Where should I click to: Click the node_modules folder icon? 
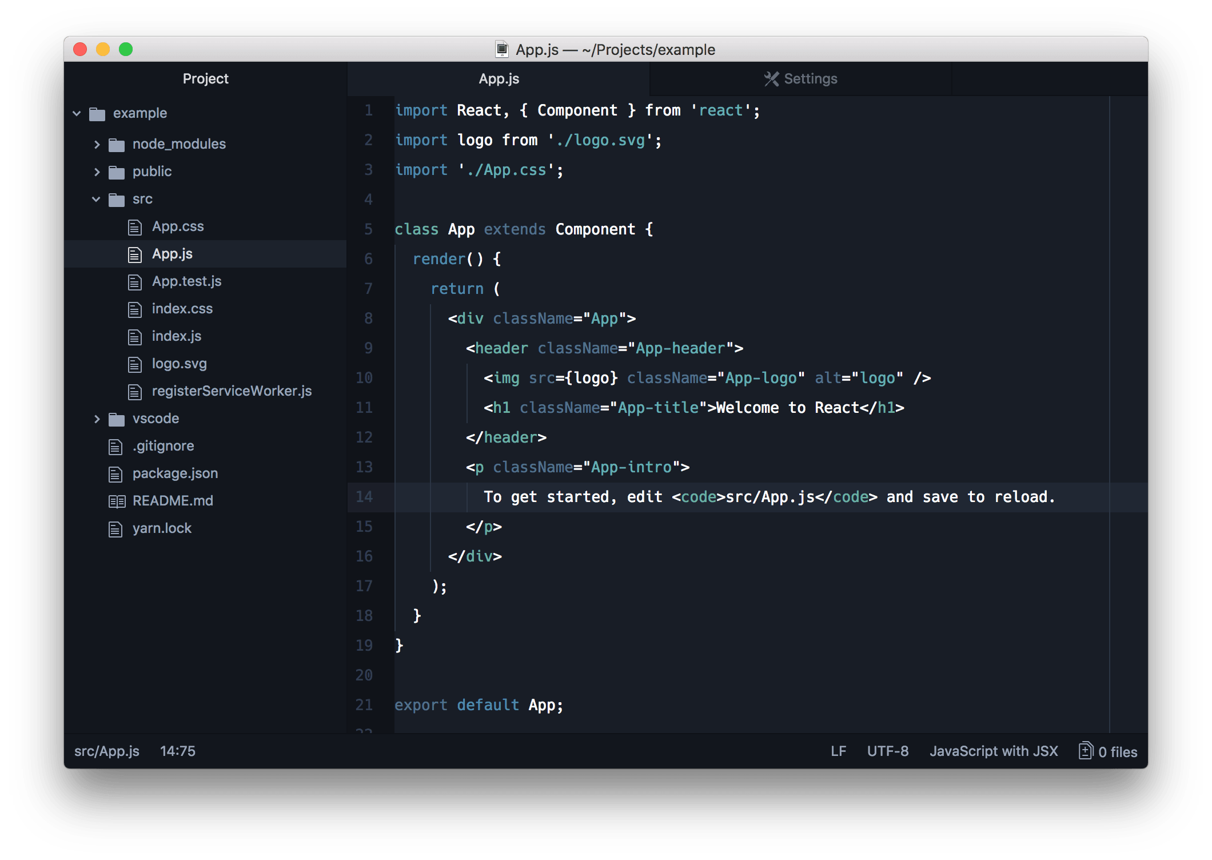[x=117, y=145]
